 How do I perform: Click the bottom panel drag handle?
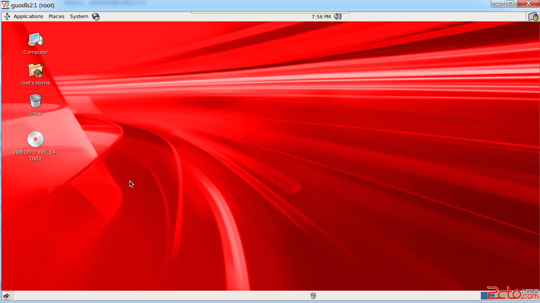[x=13, y=296]
